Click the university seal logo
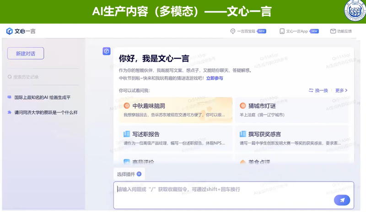This screenshot has width=366, height=212. click(355, 11)
